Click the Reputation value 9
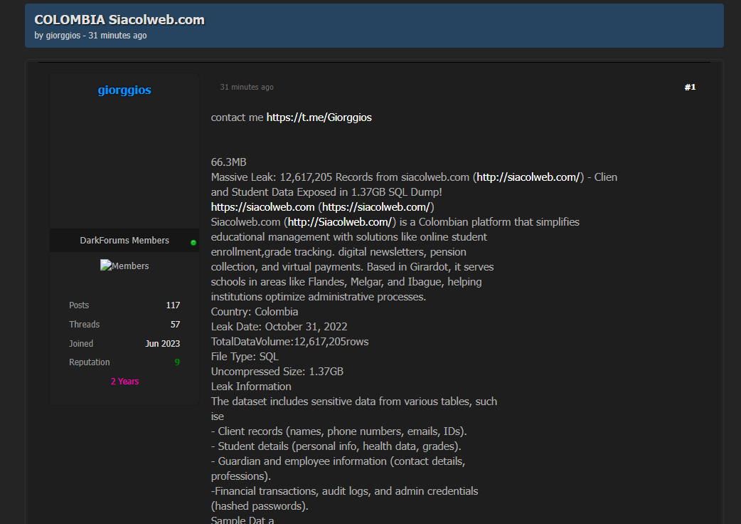 (x=177, y=362)
